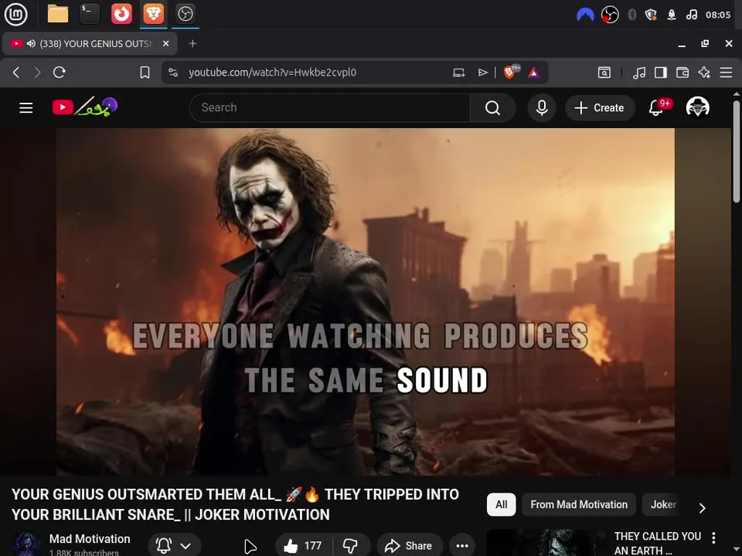Open Bluetooth tray icon
Screen dimensions: 742x556
[631, 15]
